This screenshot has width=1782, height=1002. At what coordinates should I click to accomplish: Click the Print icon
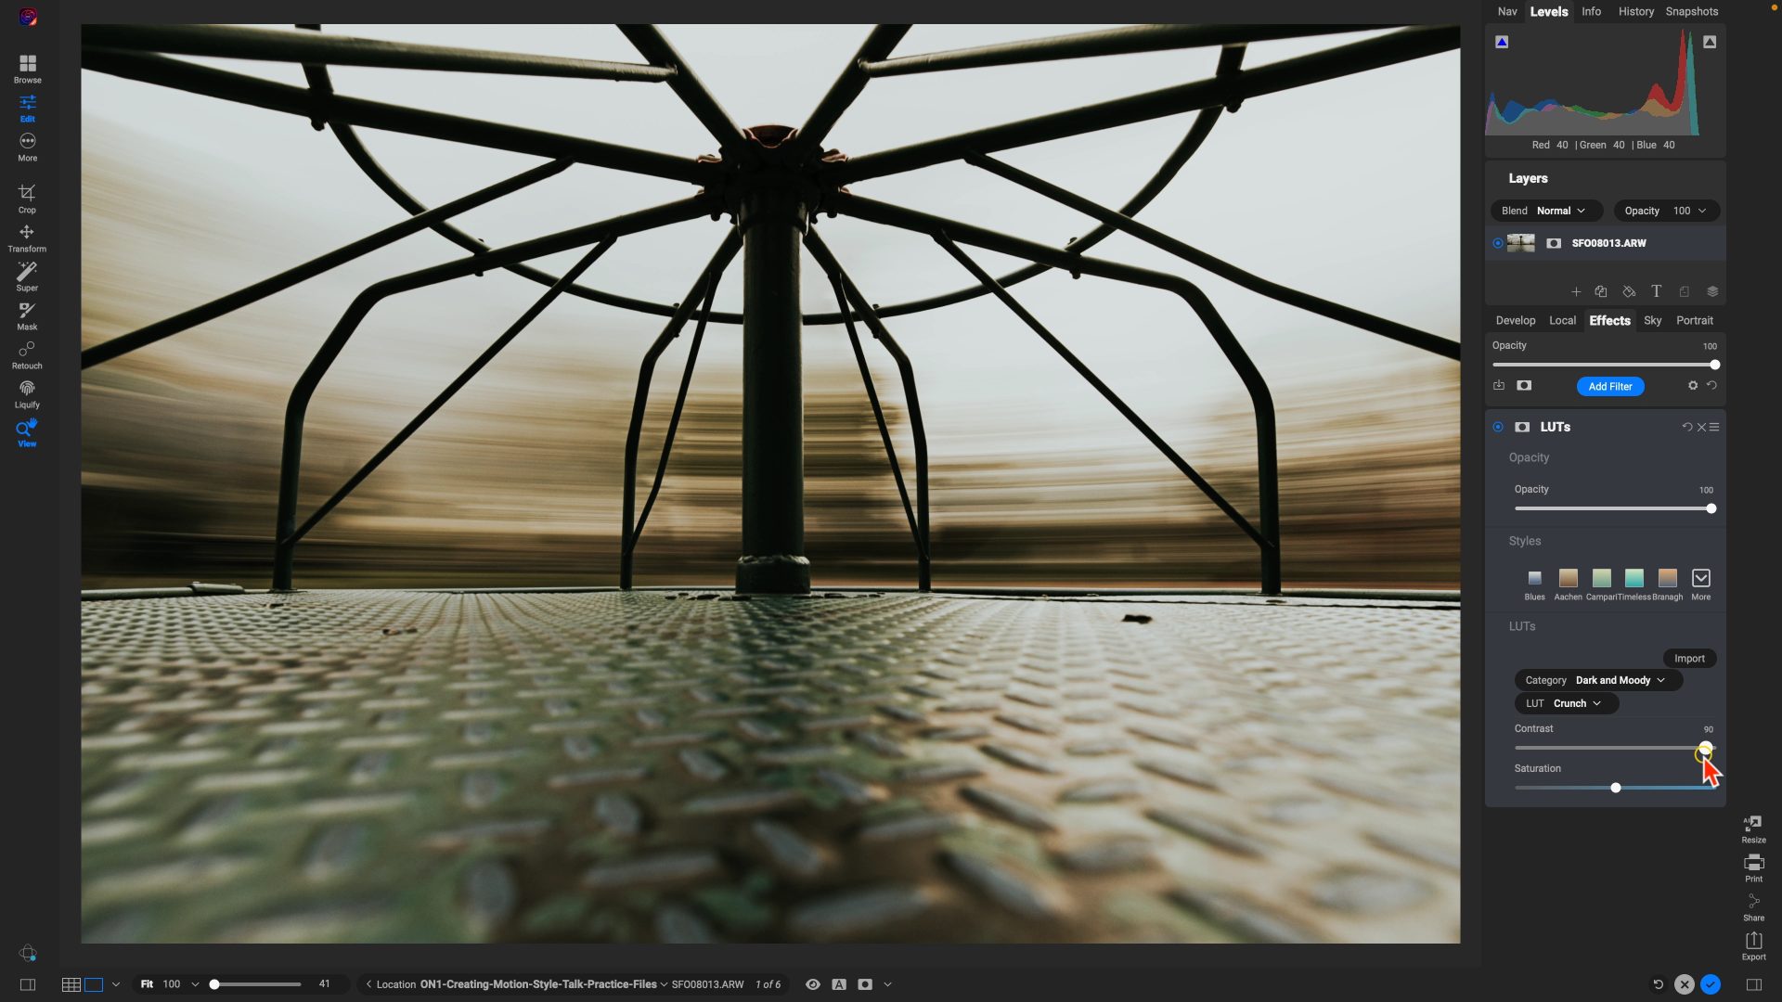point(1753,867)
